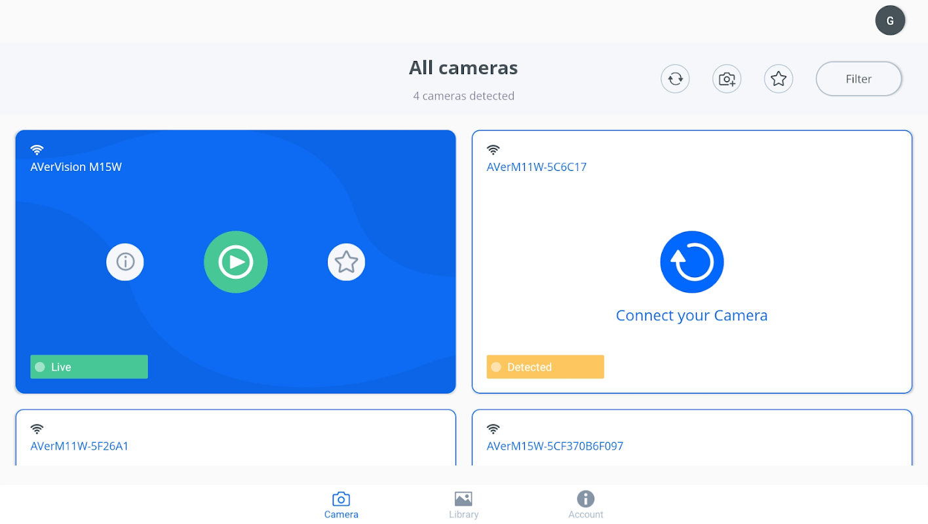This screenshot has height=524, width=928.
Task: Open the G user profile avatar
Action: click(890, 21)
